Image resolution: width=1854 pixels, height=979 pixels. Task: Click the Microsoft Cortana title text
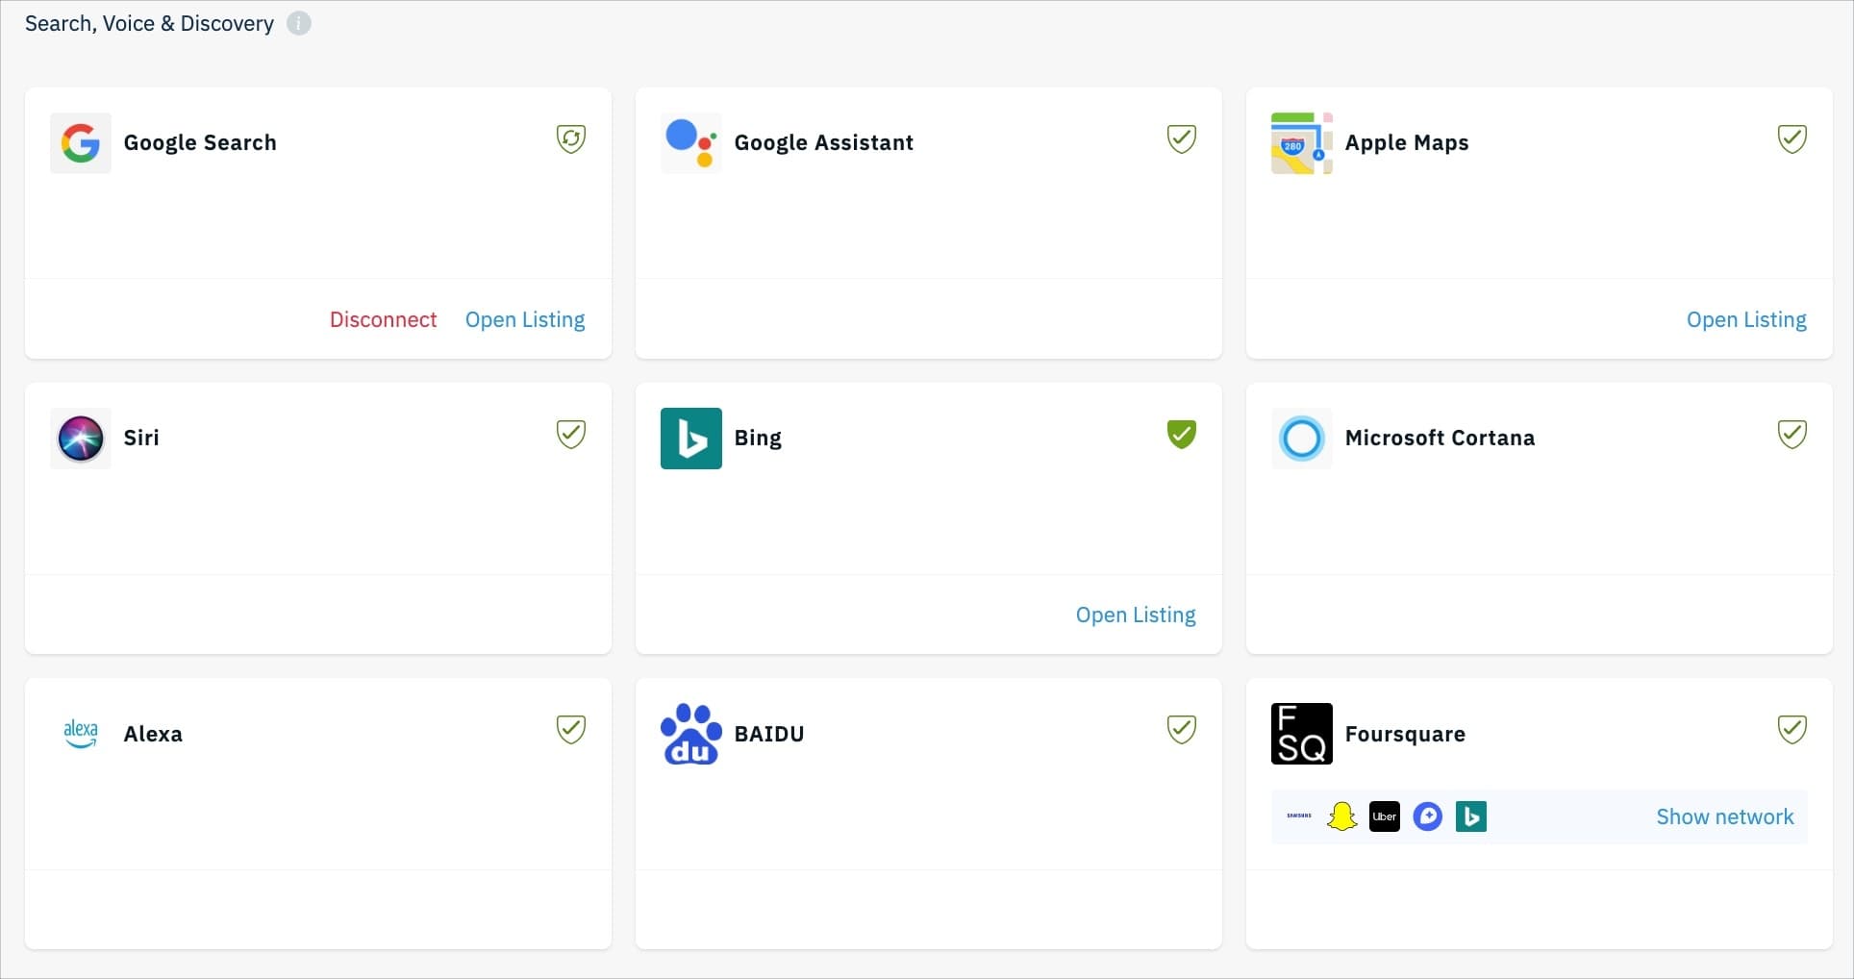pyautogui.click(x=1440, y=438)
